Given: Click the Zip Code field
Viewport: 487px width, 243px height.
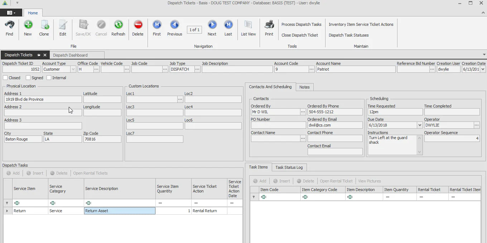Looking at the screenshot, I should pos(102,139).
